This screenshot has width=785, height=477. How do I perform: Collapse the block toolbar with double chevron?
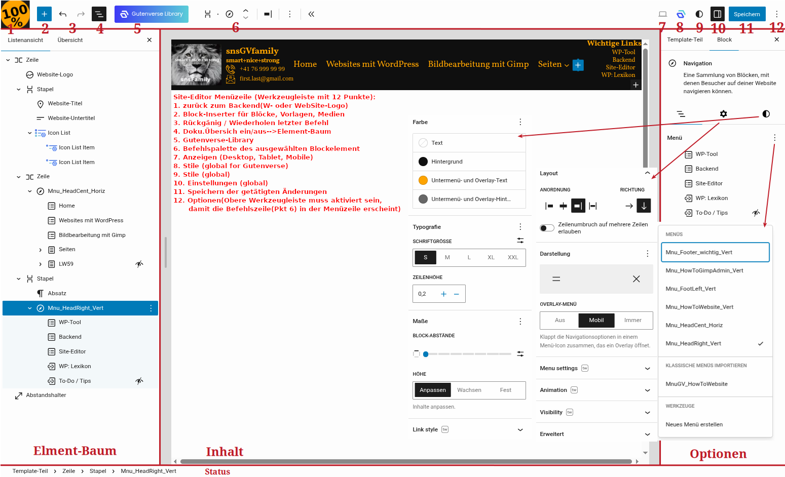311,14
